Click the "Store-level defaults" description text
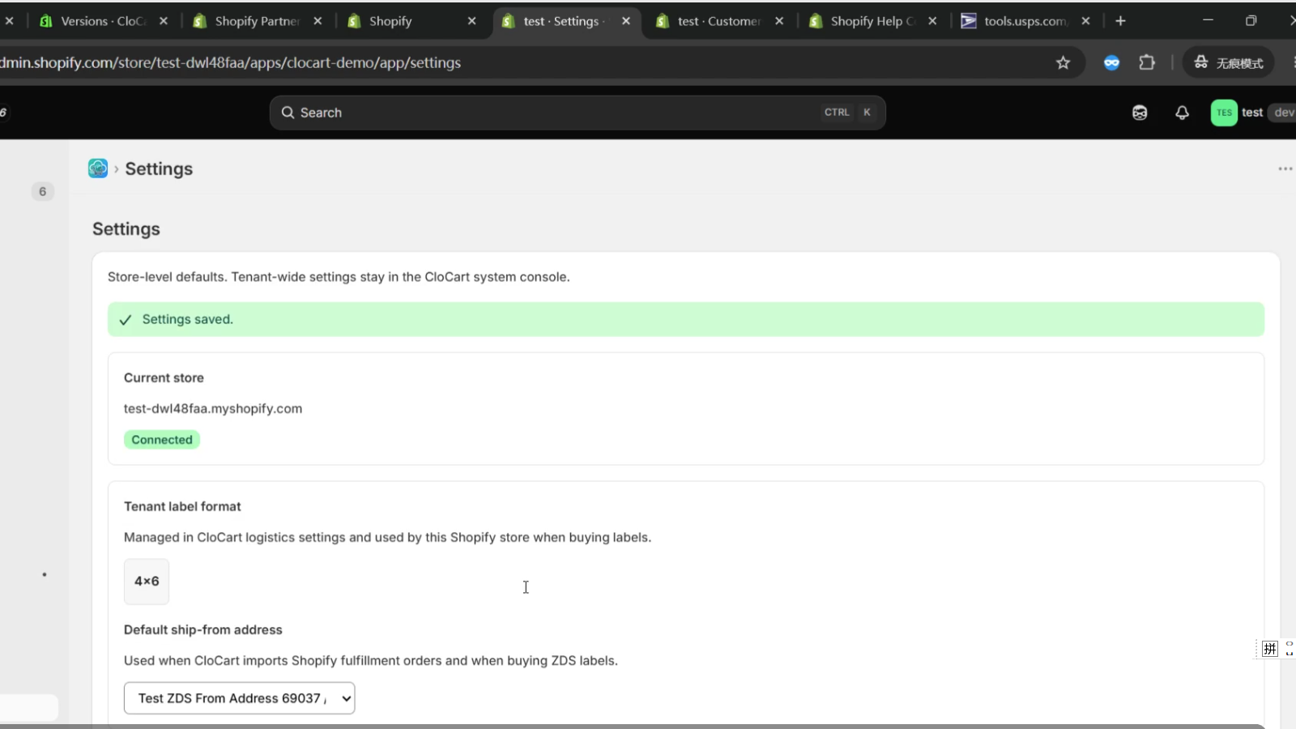The height and width of the screenshot is (729, 1296). (339, 277)
